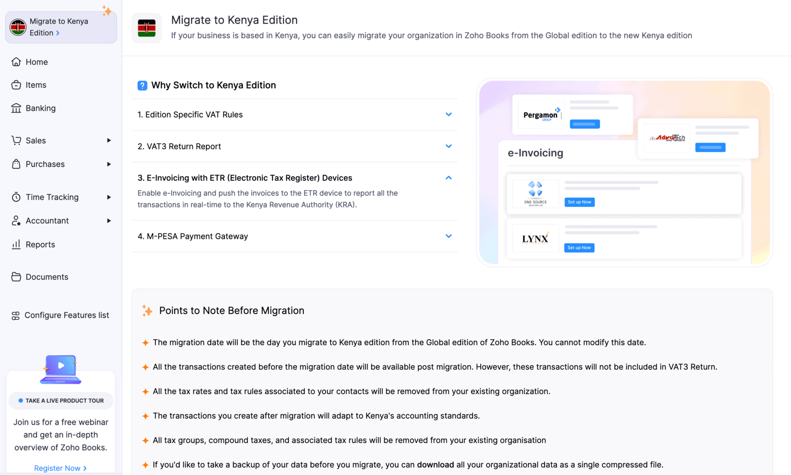Click the AdvaTech logo

(x=667, y=138)
